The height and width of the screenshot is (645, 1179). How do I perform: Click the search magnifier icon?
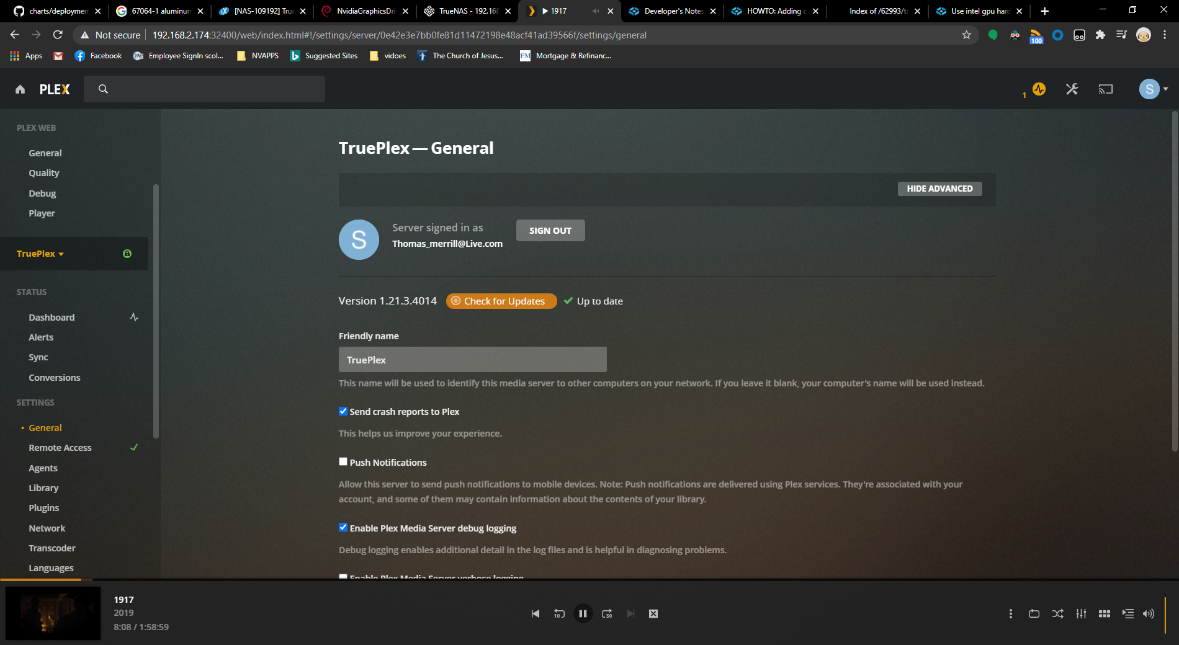tap(103, 89)
